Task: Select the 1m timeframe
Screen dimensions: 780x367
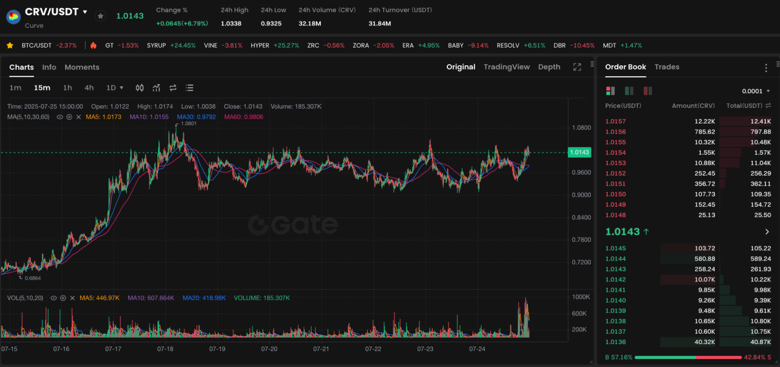Action: coord(15,88)
